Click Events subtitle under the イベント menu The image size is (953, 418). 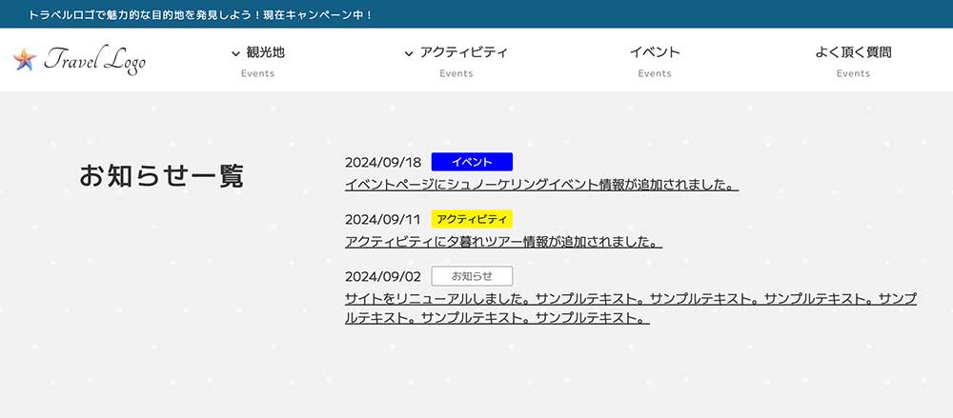coord(655,73)
